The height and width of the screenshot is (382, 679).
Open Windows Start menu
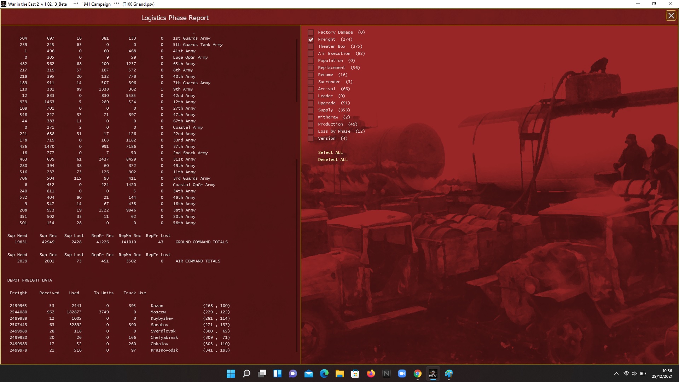tap(231, 374)
